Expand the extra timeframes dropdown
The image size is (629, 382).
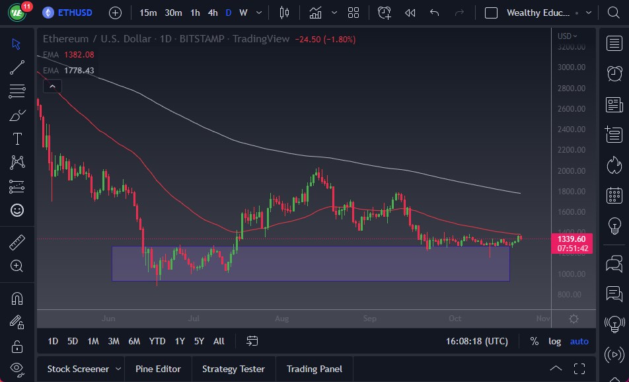click(258, 12)
